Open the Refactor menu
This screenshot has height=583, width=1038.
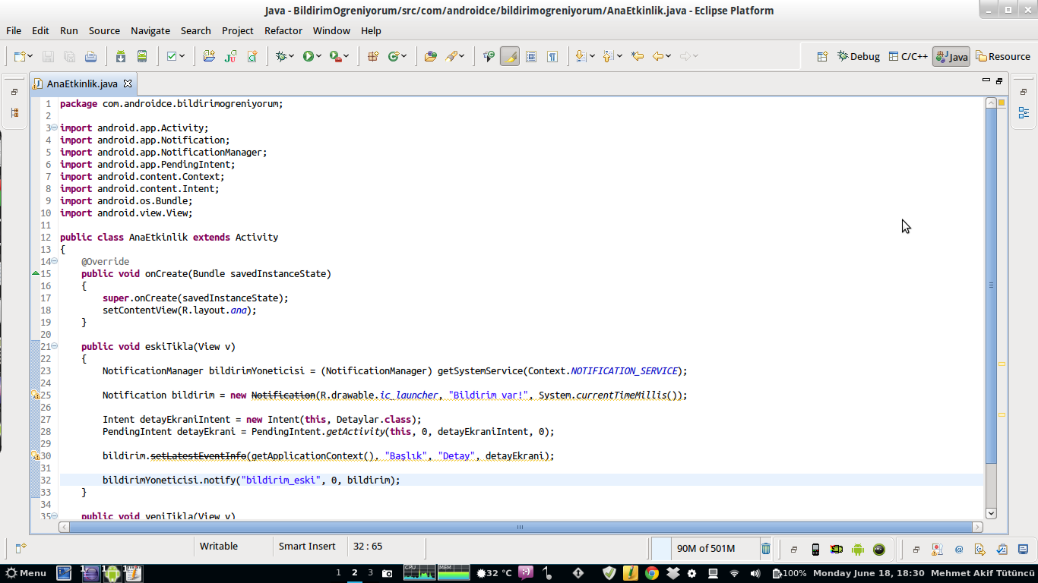283,30
